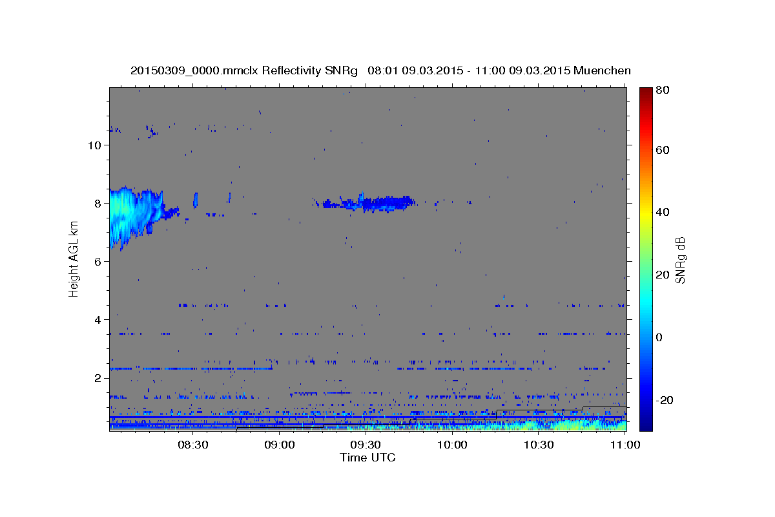Click the height tick label 2
The width and height of the screenshot is (775, 517).
click(98, 378)
